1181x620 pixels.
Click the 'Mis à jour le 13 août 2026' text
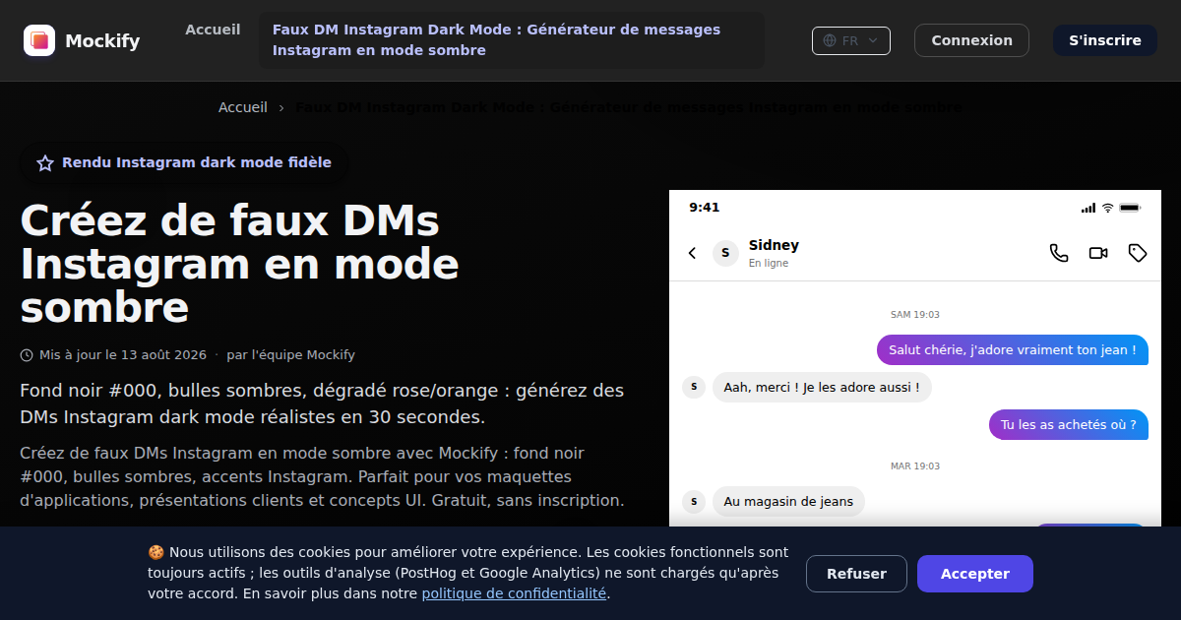click(123, 355)
